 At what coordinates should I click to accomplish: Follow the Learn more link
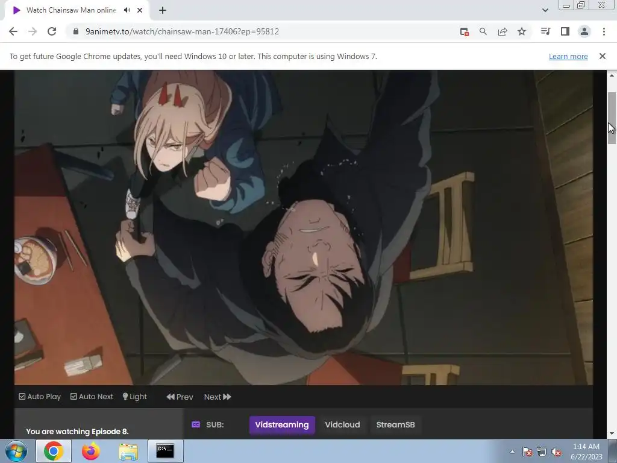click(568, 56)
